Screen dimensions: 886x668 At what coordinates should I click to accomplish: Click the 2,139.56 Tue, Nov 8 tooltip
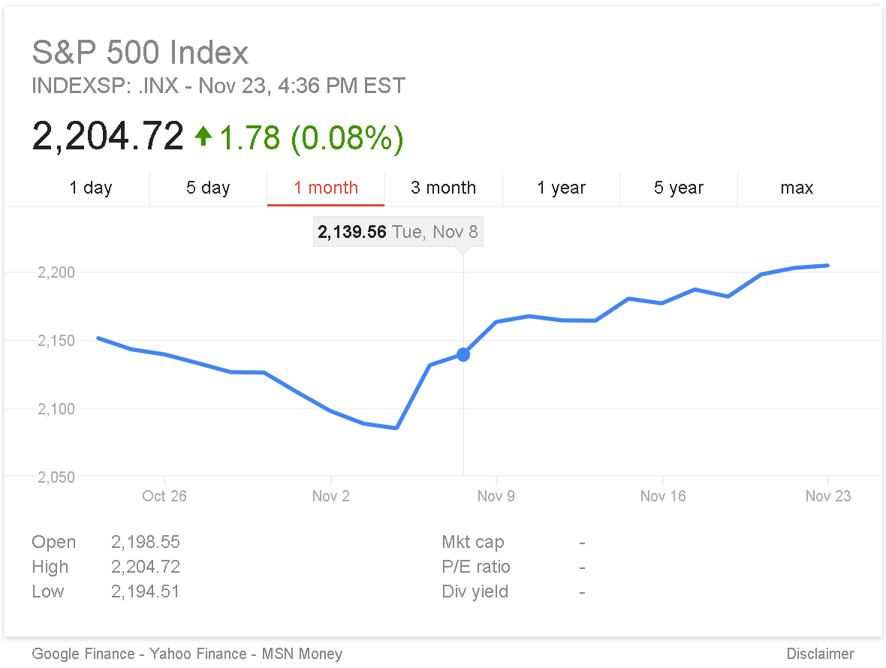click(397, 232)
